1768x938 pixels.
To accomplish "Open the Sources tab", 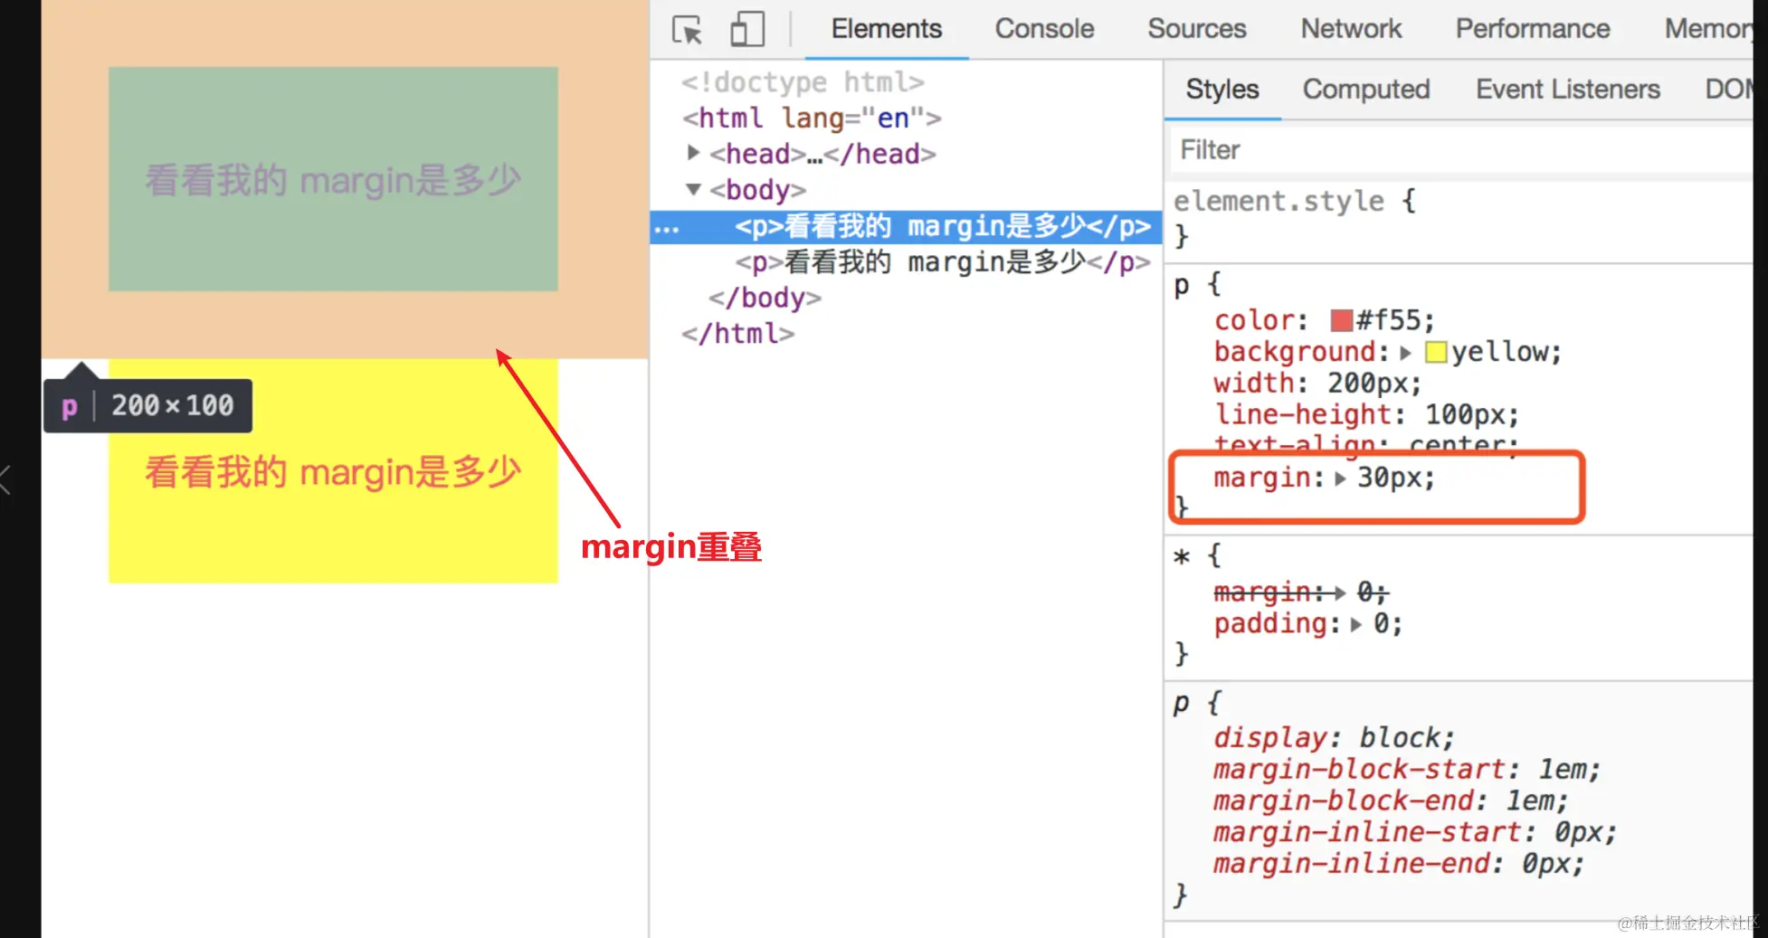I will [1197, 29].
